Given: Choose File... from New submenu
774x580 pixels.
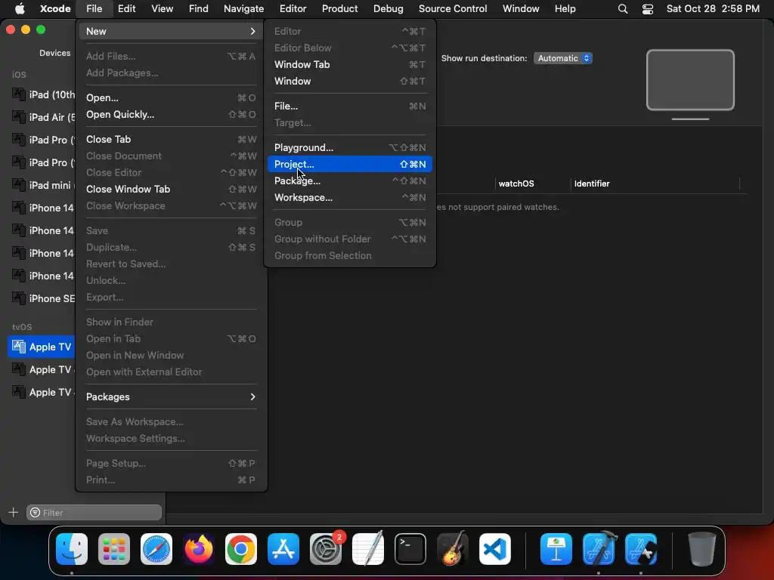Looking at the screenshot, I should coord(349,106).
